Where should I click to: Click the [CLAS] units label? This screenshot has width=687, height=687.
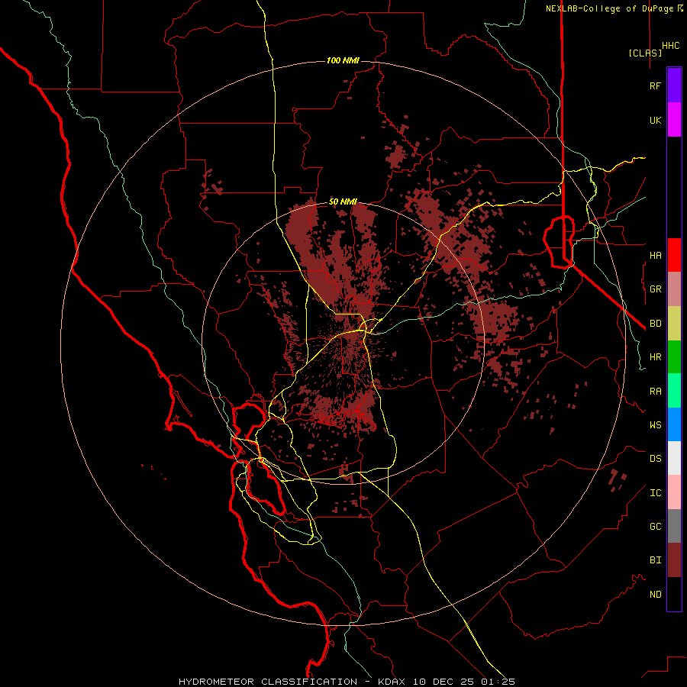645,53
